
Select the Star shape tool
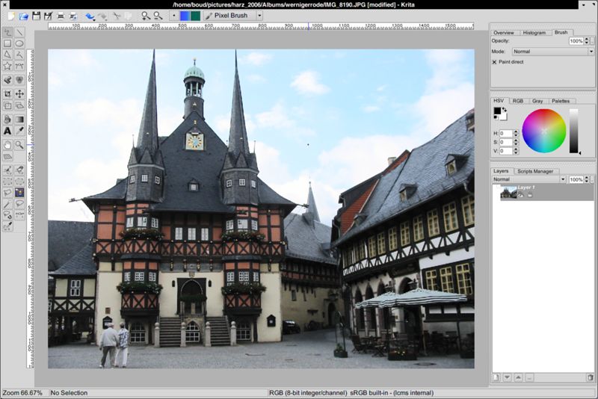(x=7, y=66)
